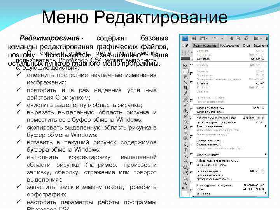Expand the Трансформирование submenu arrow
This screenshot has height=210, width=280.
point(266,126)
